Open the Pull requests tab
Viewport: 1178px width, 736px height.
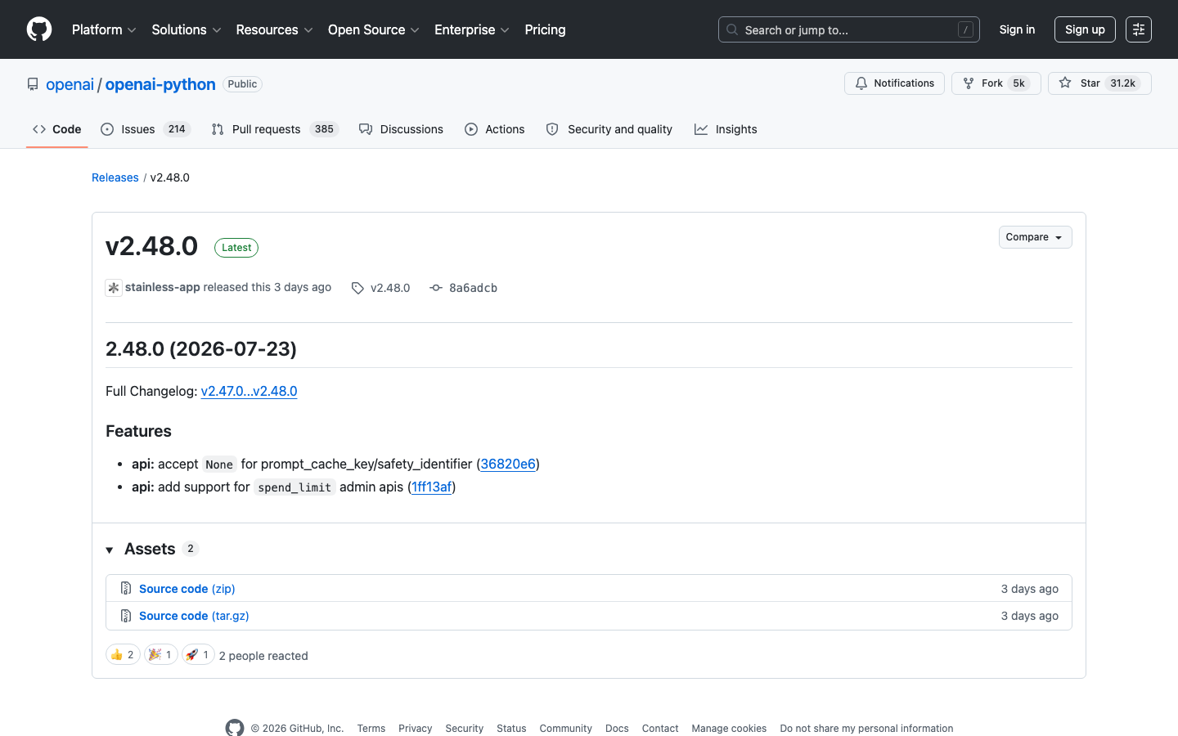click(275, 129)
